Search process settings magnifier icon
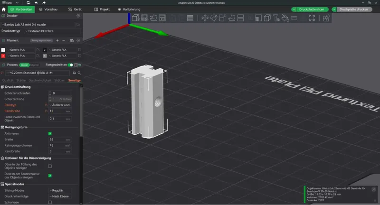The height and width of the screenshot is (205, 380). click(x=79, y=73)
